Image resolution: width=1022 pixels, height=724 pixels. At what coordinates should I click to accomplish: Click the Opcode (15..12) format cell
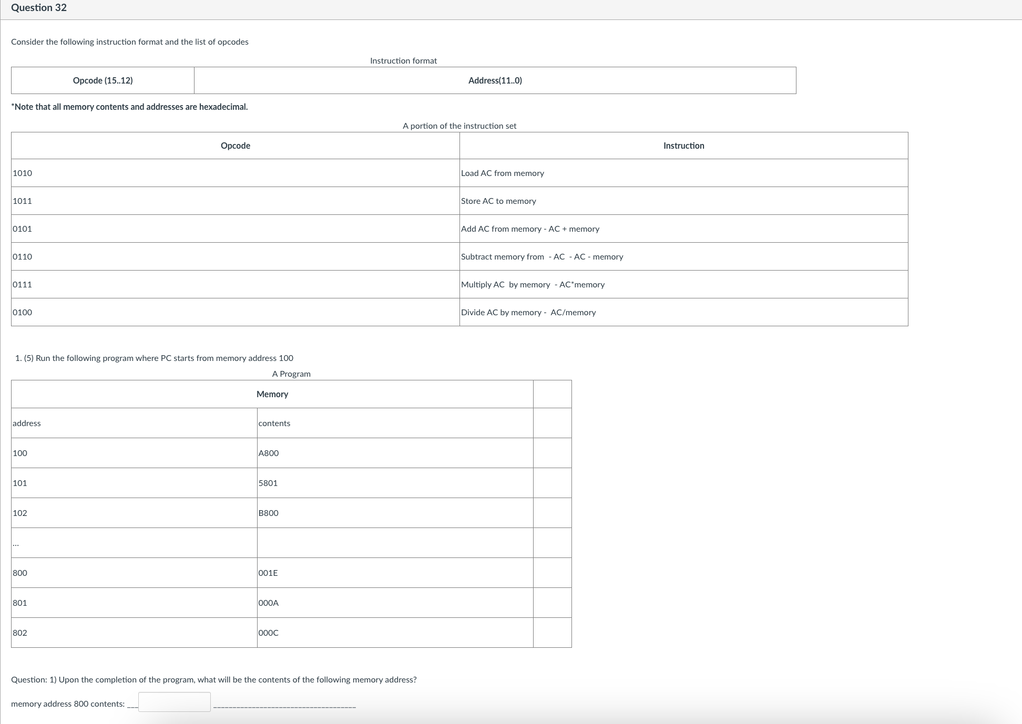[103, 80]
